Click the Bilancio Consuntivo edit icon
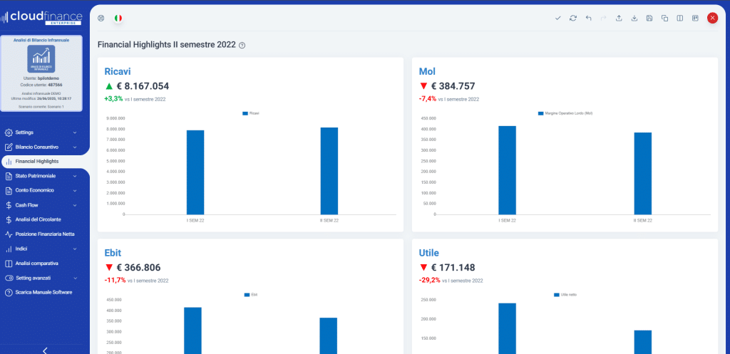 click(x=9, y=147)
